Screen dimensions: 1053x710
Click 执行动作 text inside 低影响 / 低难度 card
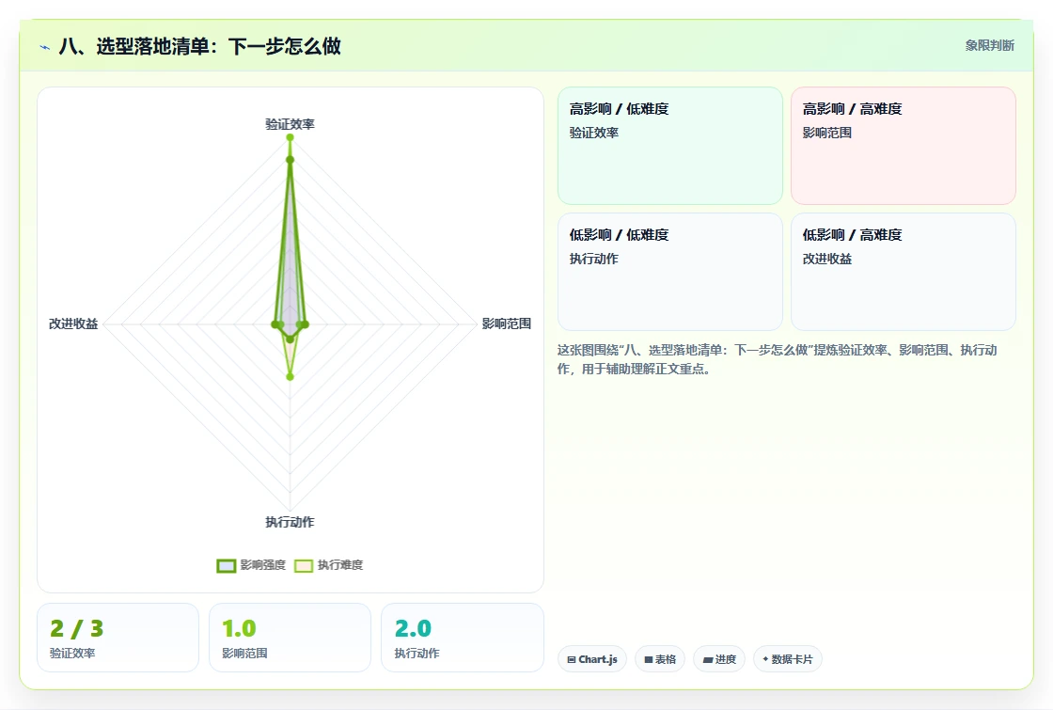pyautogui.click(x=594, y=259)
